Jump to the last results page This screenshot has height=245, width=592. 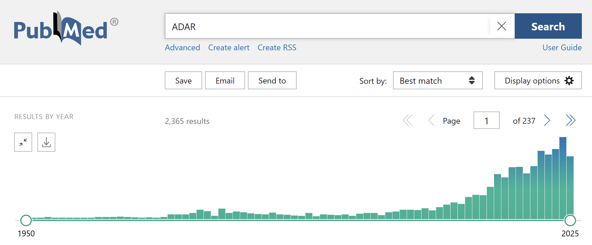[570, 120]
